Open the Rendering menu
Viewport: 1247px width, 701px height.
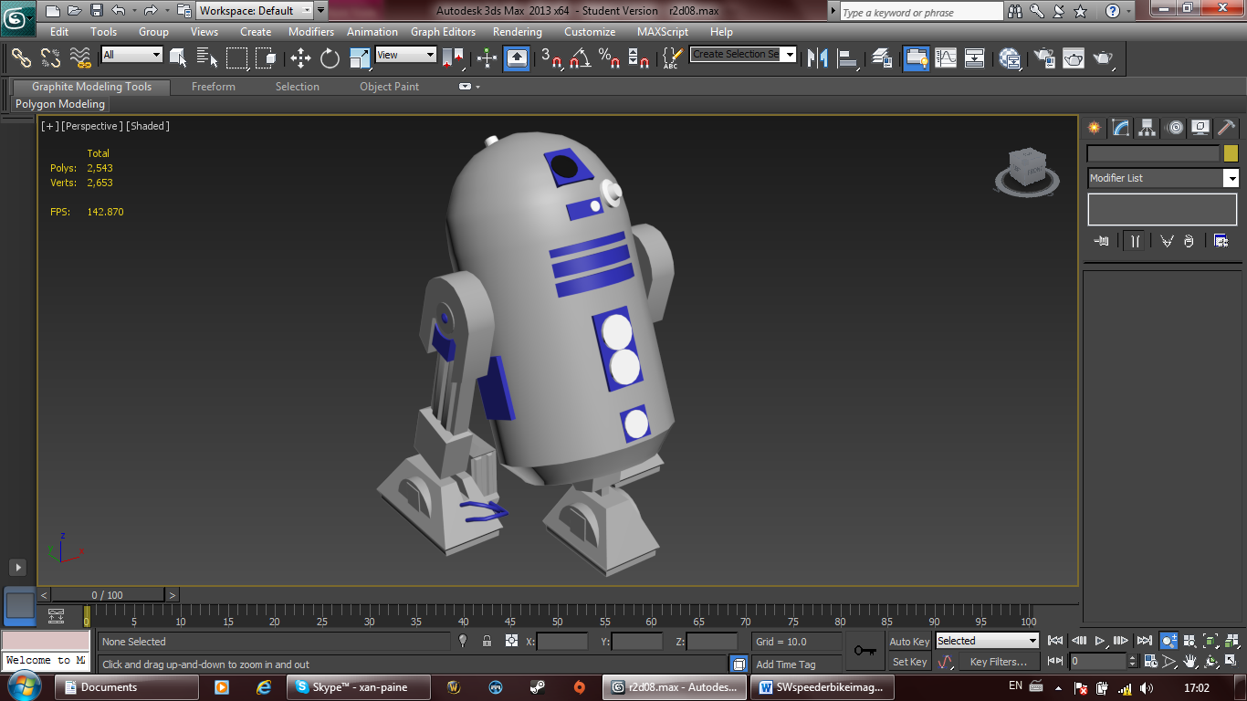click(x=517, y=31)
